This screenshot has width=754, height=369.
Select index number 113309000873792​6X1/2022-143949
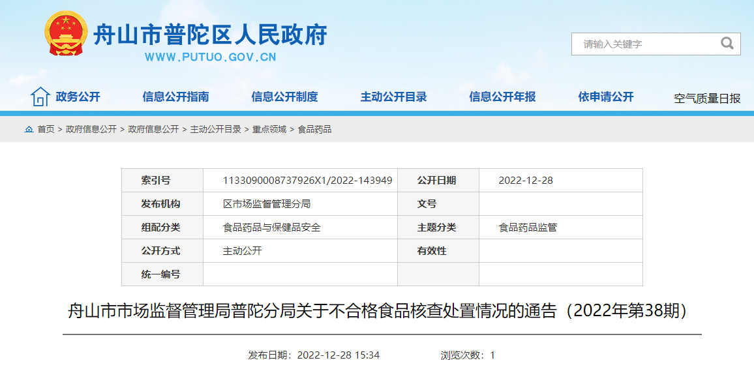pyautogui.click(x=308, y=181)
